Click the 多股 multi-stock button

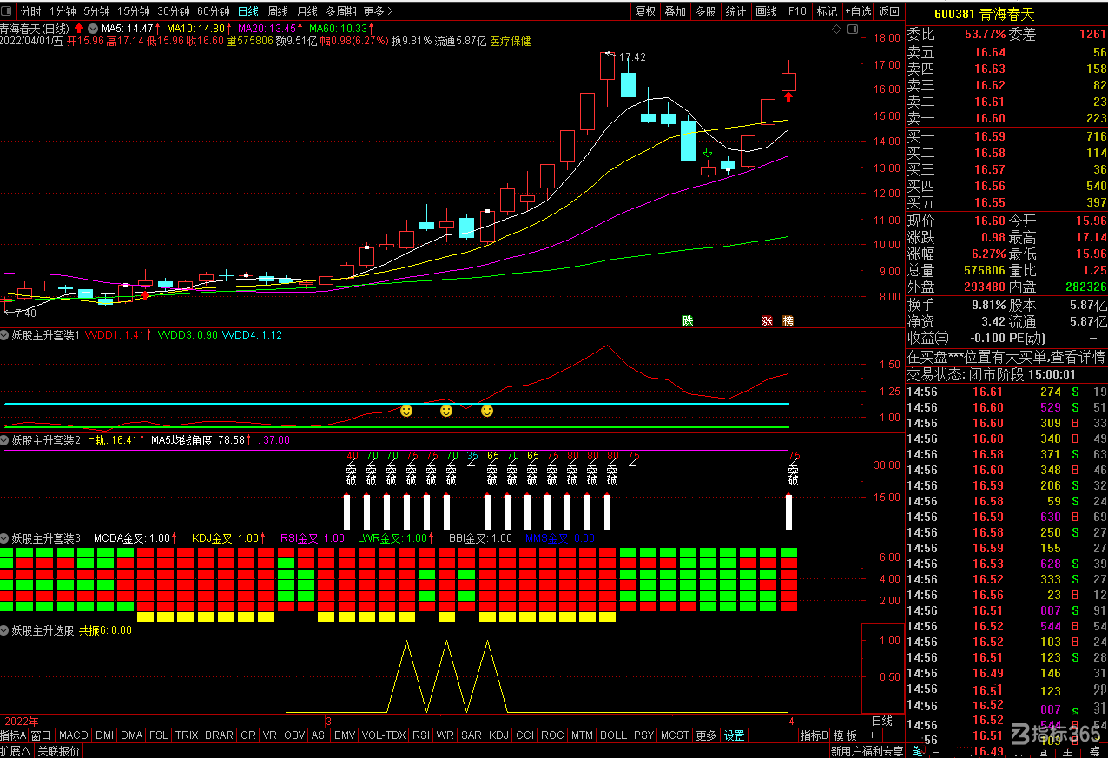[705, 11]
